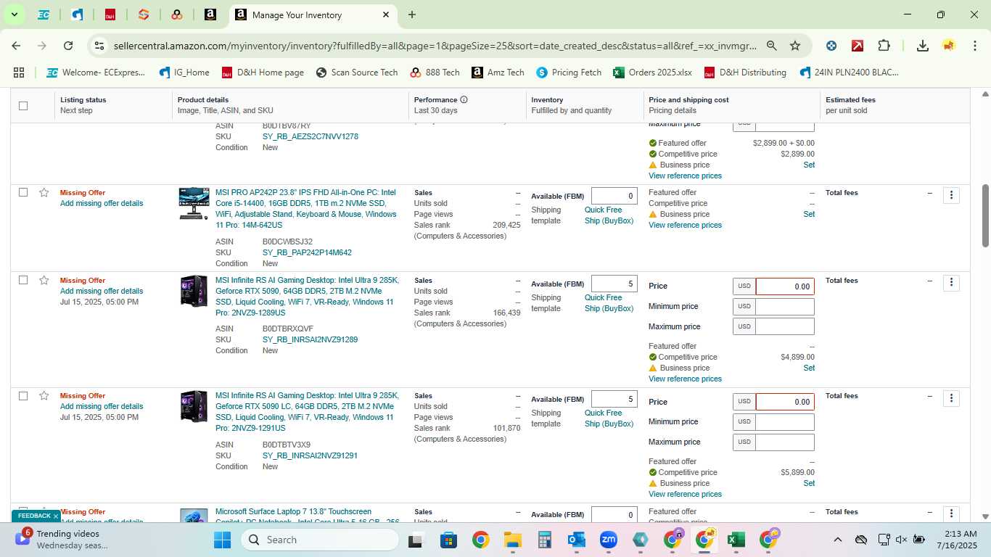Open the browser extensions puzzle icon
Screen dimensions: 991x557
click(884, 46)
